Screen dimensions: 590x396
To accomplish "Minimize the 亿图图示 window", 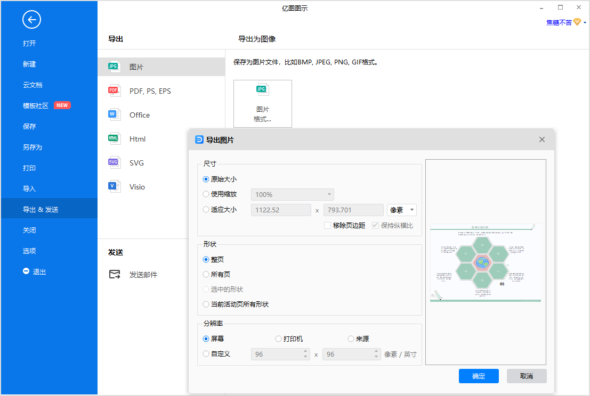I will pos(542,8).
